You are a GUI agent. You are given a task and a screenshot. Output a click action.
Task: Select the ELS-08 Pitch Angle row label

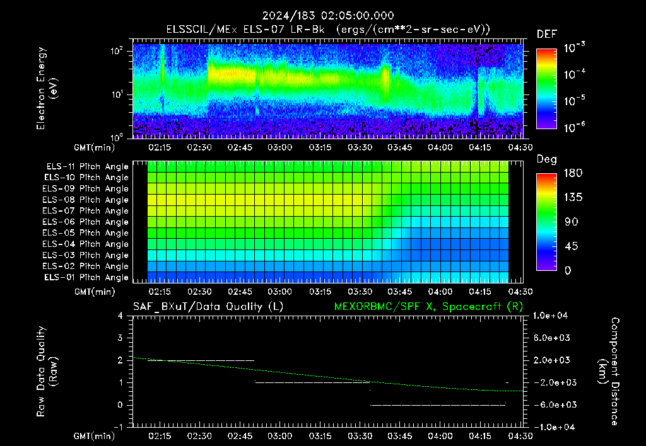pyautogui.click(x=86, y=200)
